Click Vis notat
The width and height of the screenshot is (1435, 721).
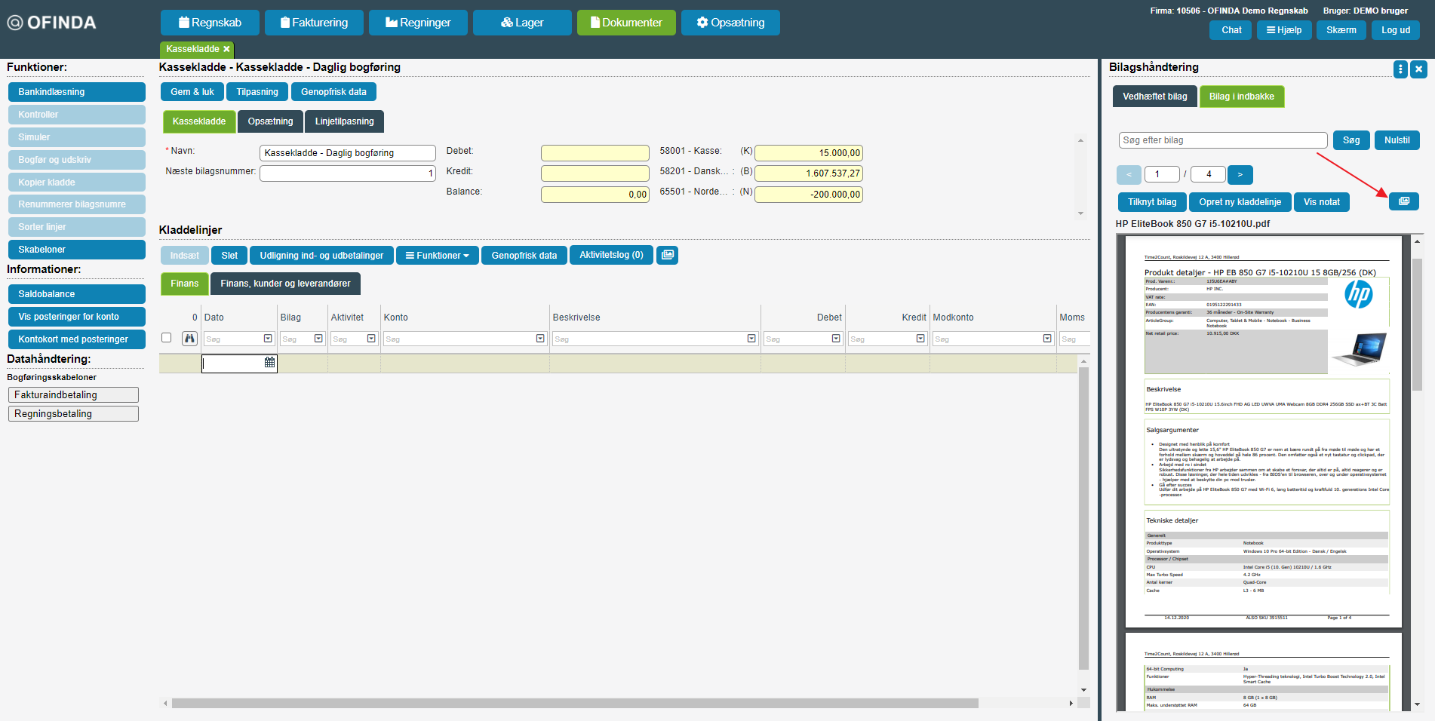(1322, 202)
